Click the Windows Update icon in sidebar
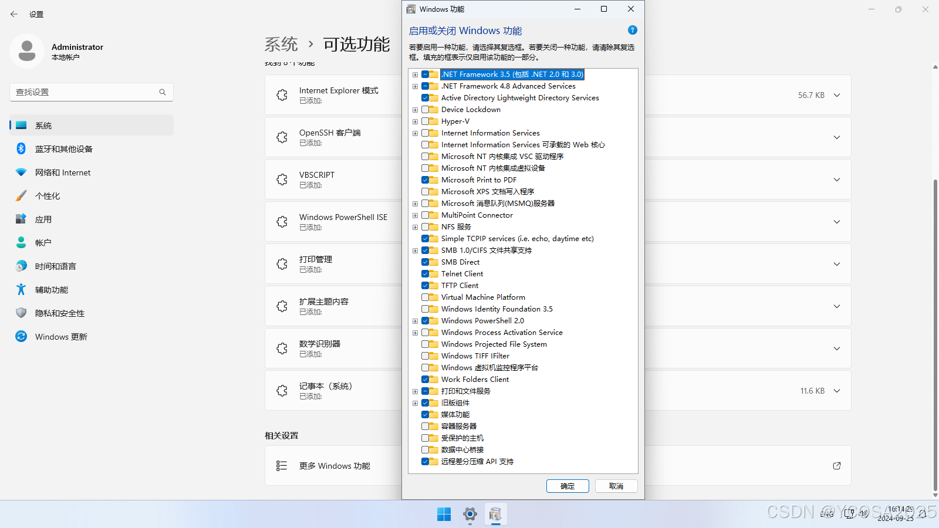Viewport: 939px width, 528px height. pyautogui.click(x=21, y=337)
